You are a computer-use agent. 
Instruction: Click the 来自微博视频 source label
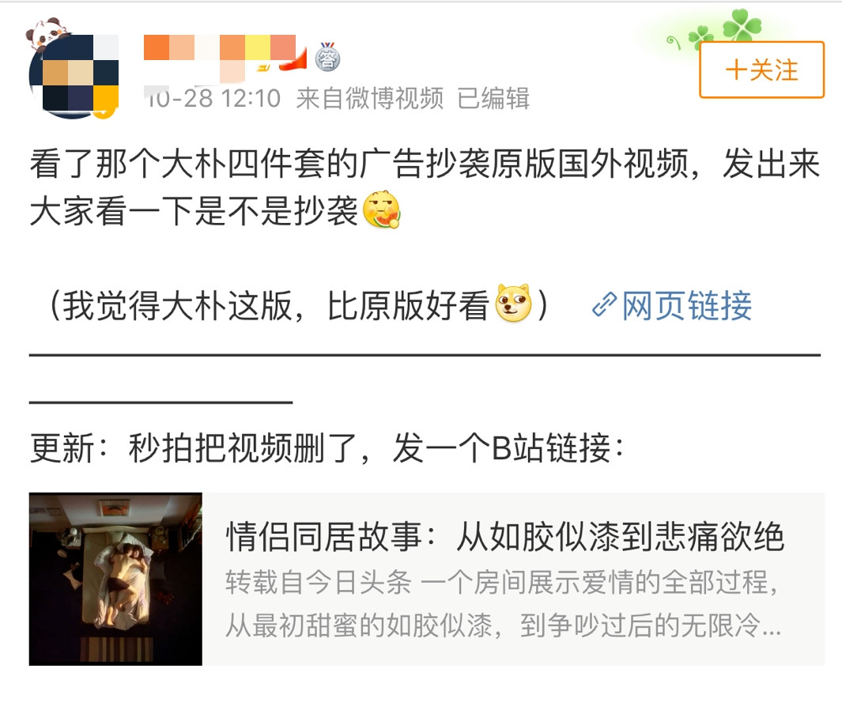click(x=370, y=98)
